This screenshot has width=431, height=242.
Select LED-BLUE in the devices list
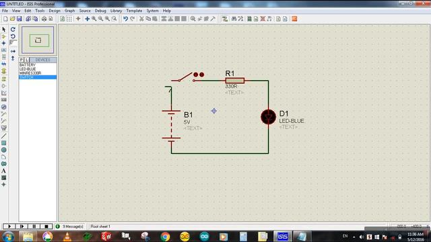click(x=38, y=69)
